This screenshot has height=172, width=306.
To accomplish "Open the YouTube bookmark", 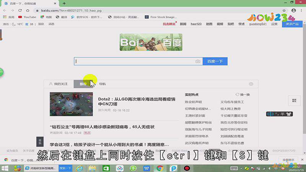I will (27, 17).
